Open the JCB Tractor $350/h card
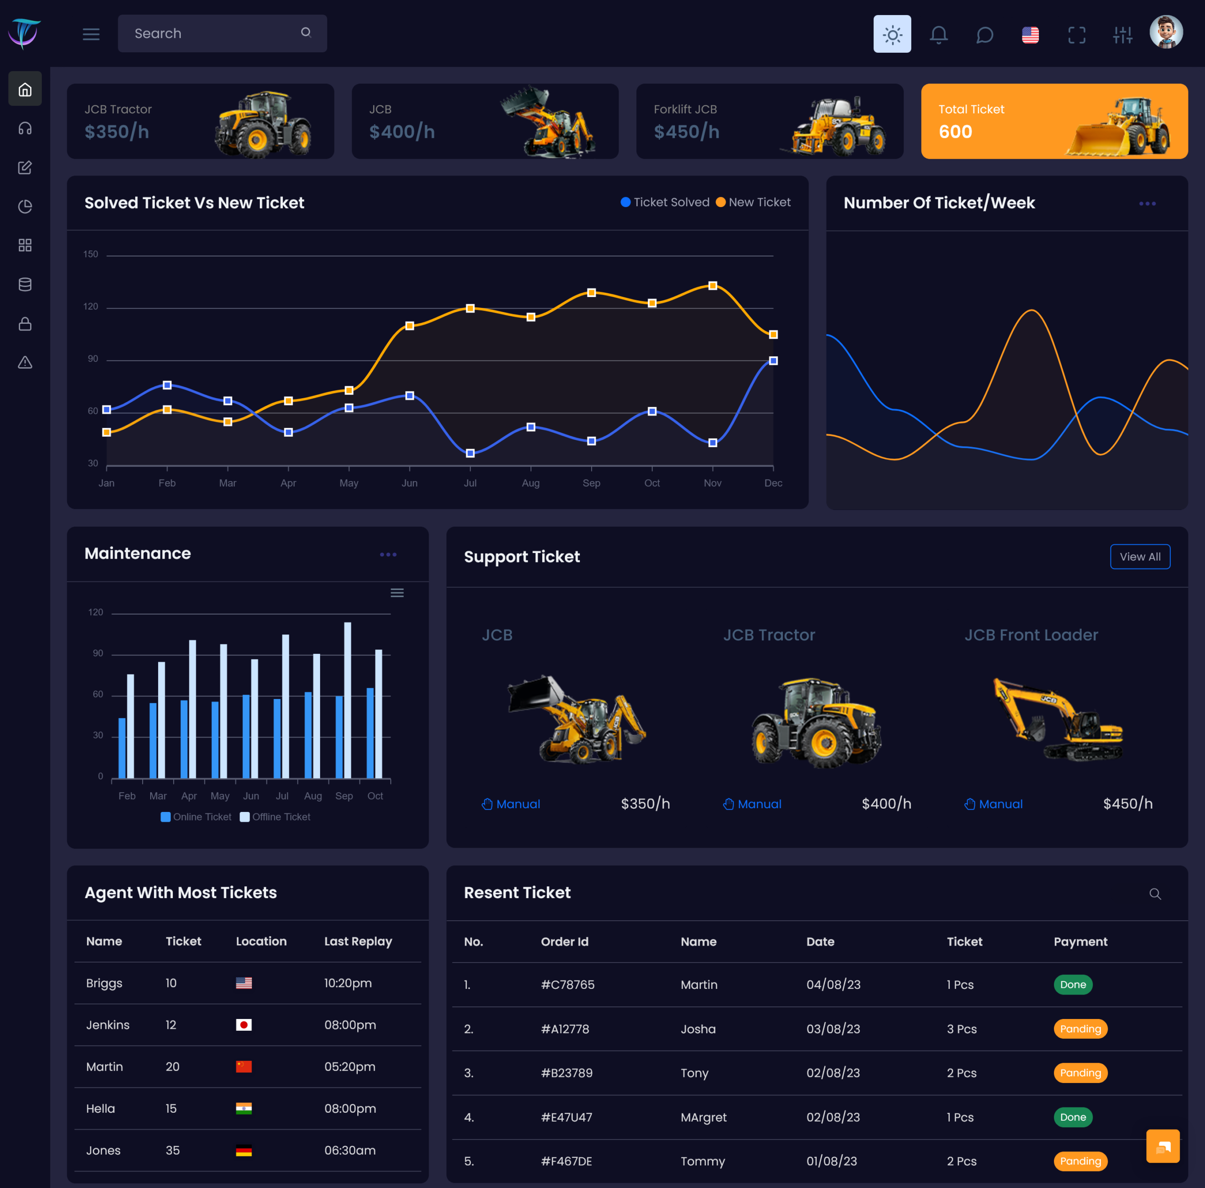 (x=200, y=121)
